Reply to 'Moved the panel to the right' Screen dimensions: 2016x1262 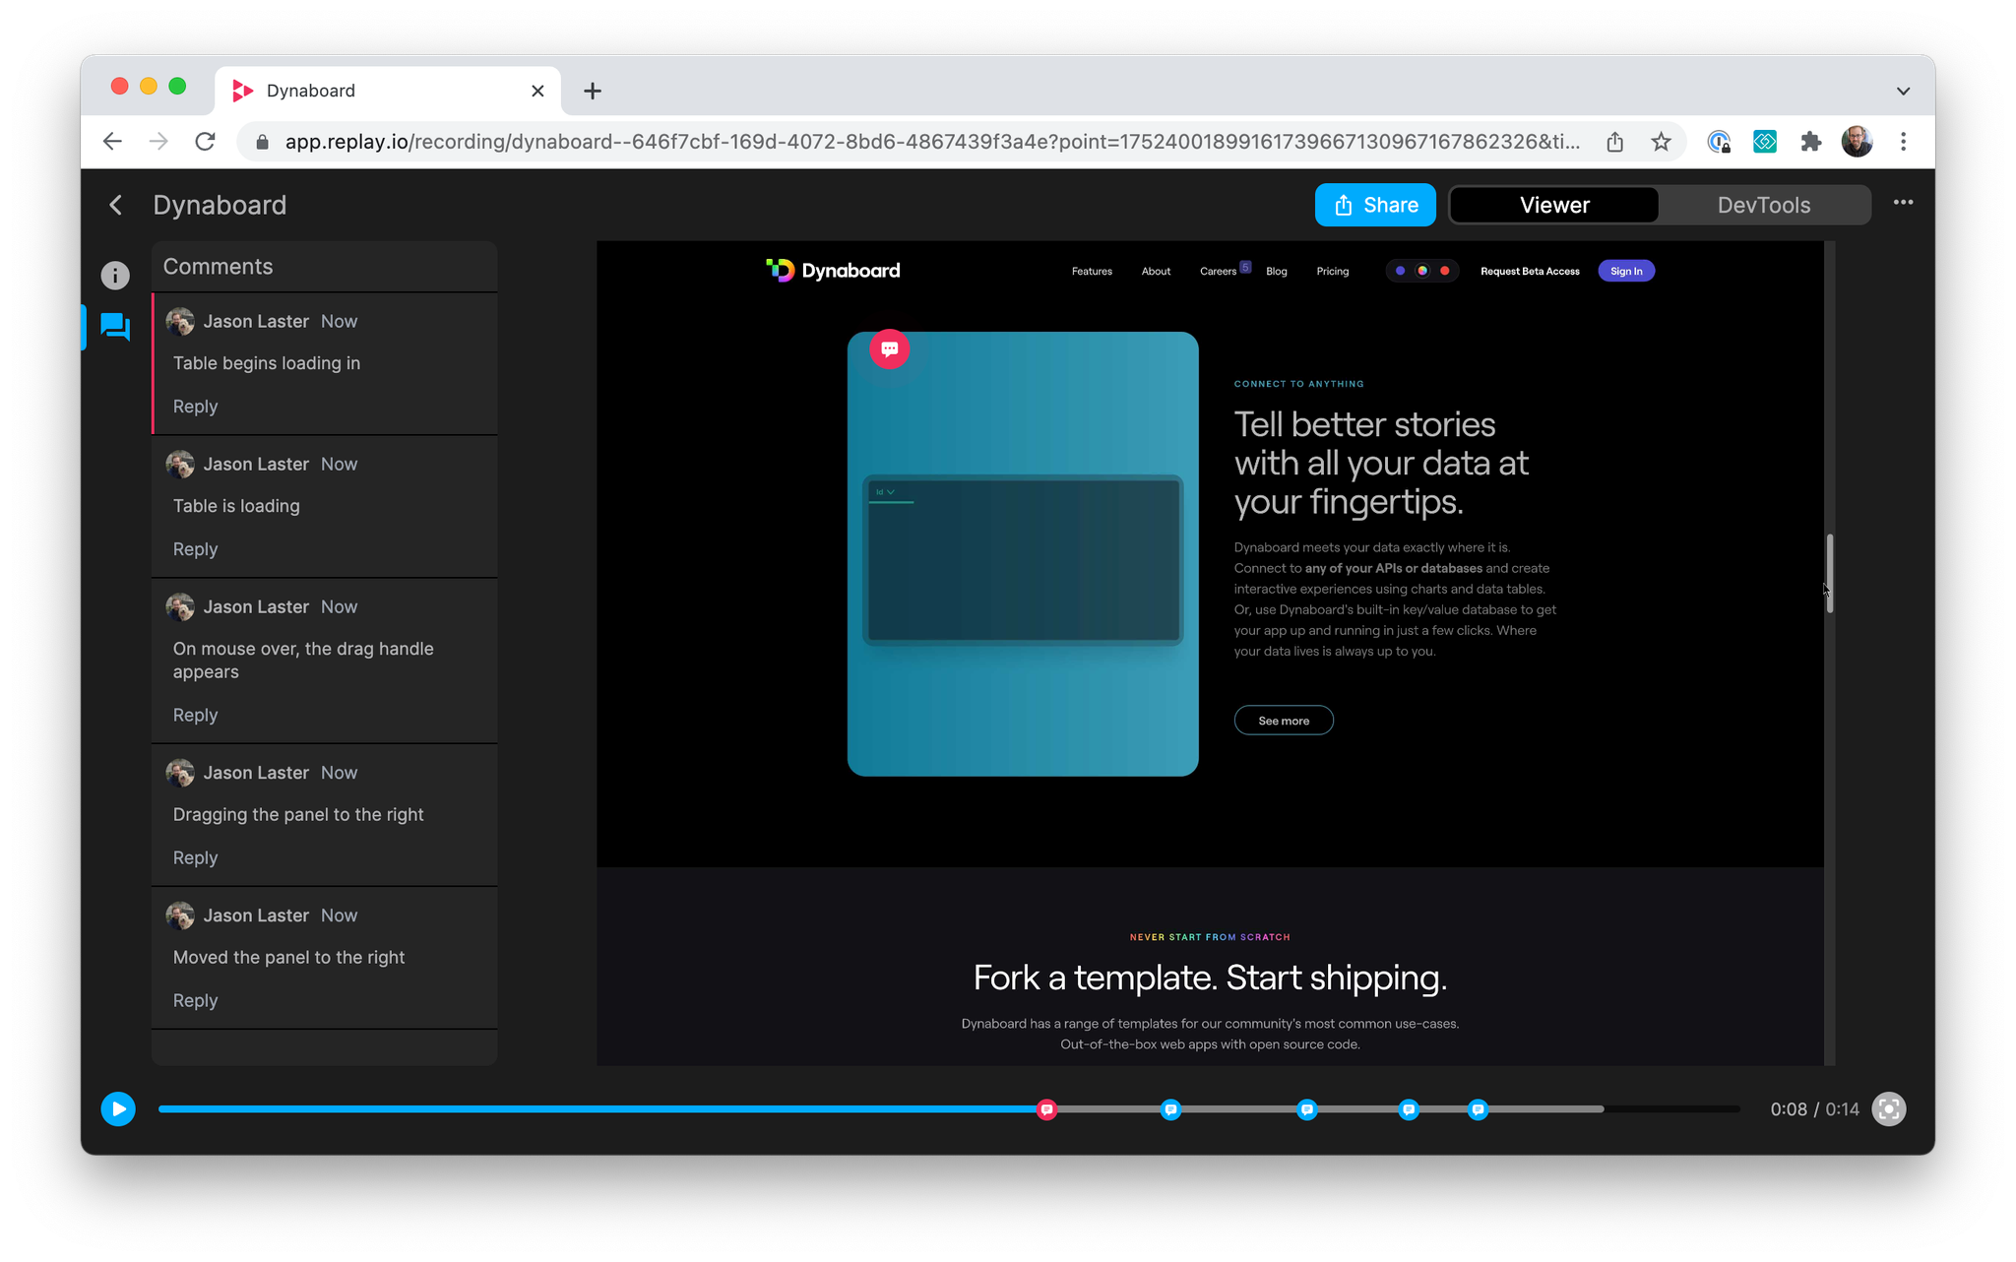195,1000
